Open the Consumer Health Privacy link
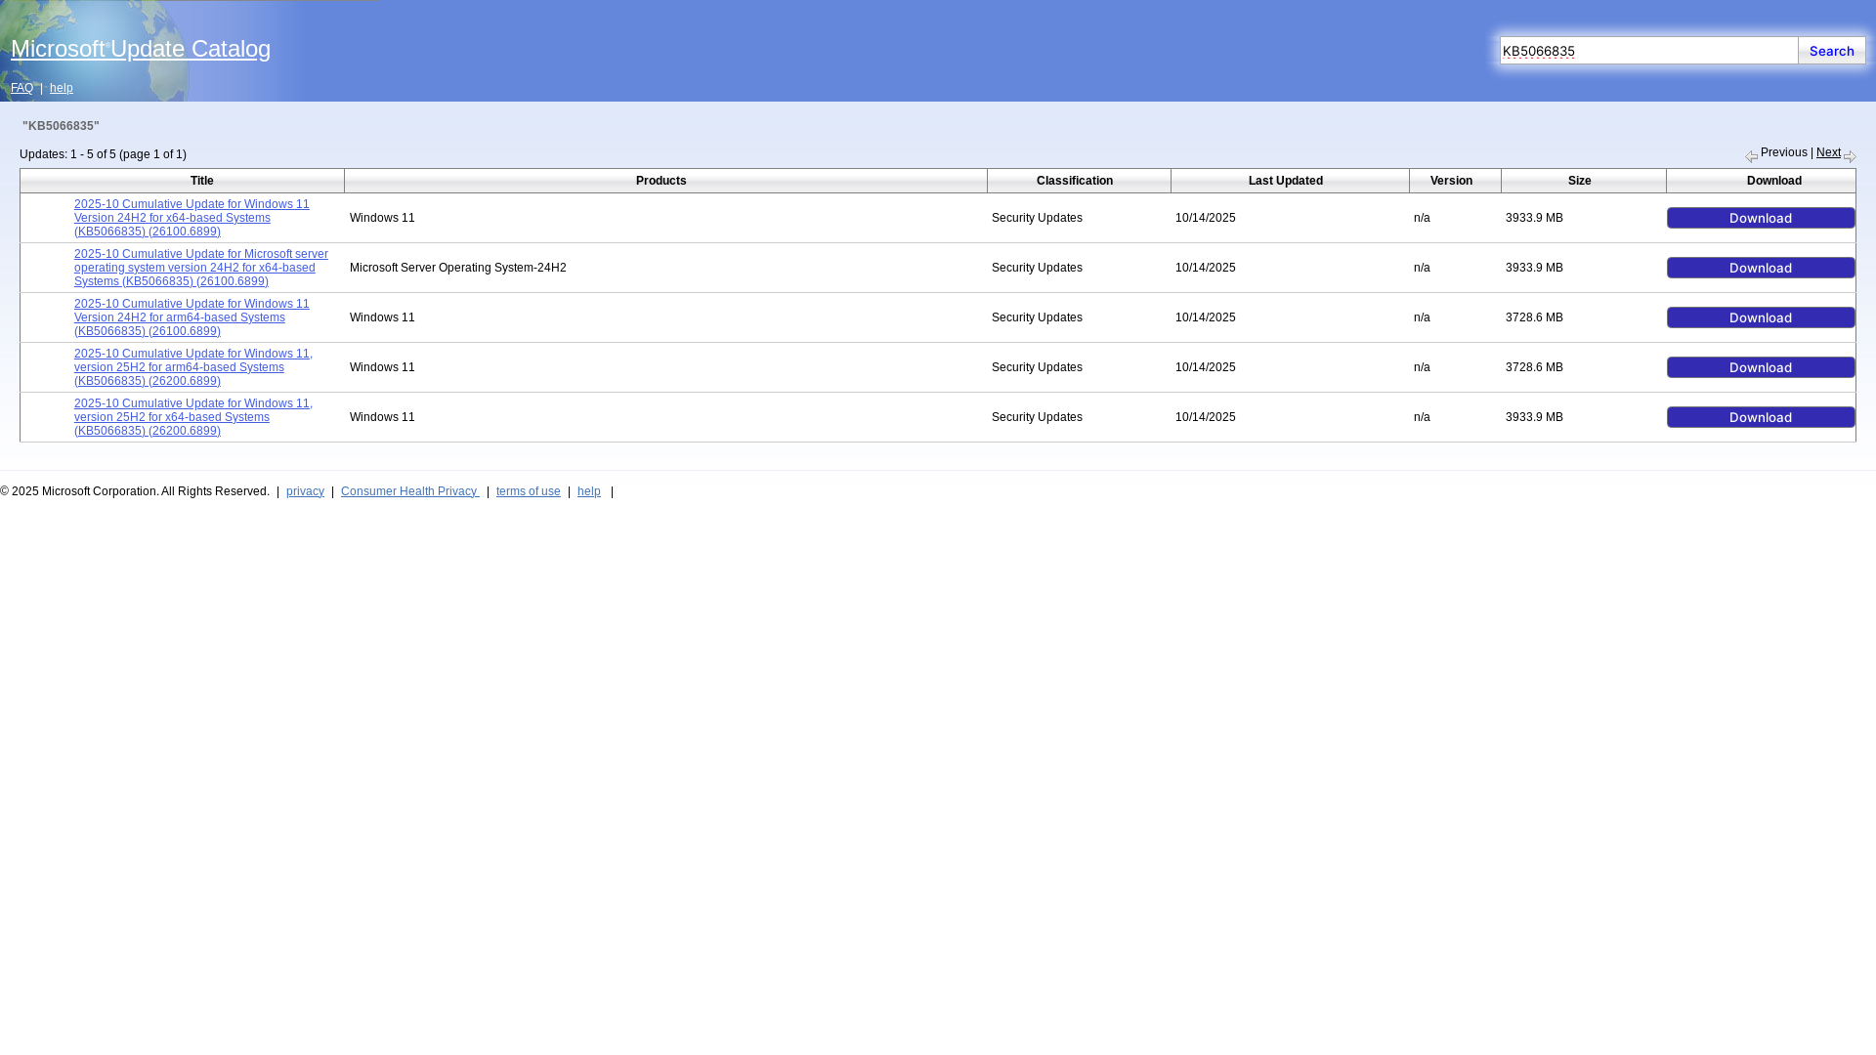1876x1055 pixels. (409, 491)
